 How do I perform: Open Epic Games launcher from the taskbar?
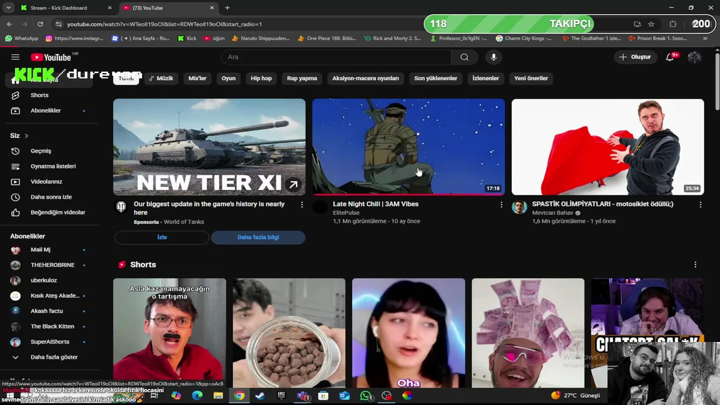[281, 395]
